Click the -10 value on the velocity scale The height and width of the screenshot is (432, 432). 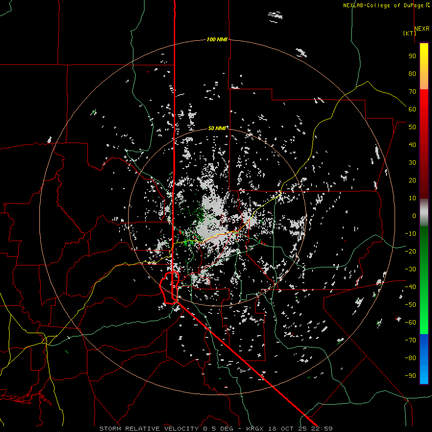pos(410,234)
